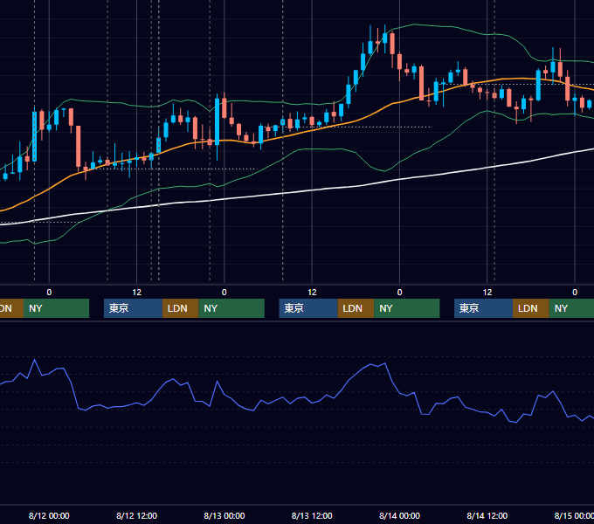Click the hour label 12 above 8/13 12:00

pos(312,293)
